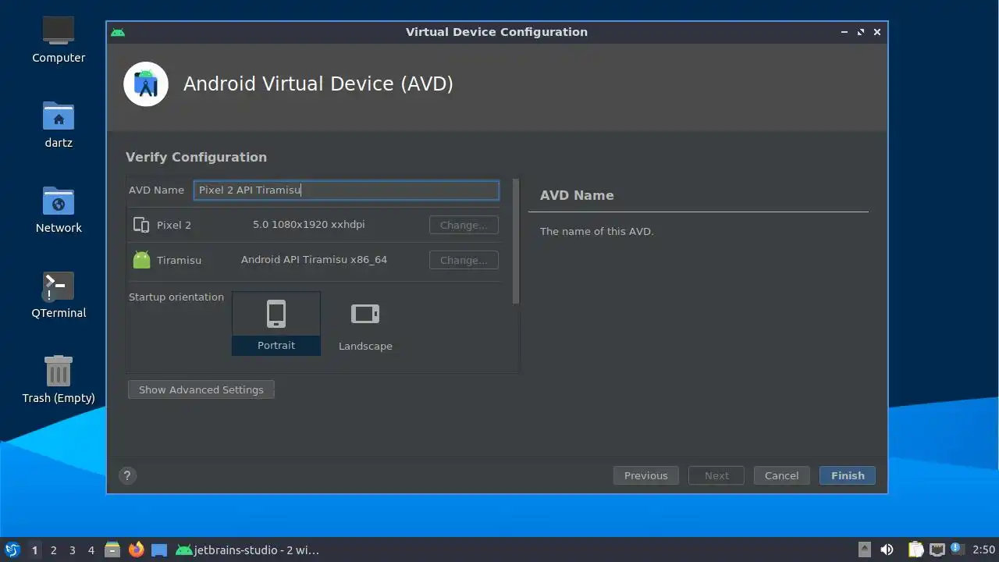Click the help question mark button

click(x=127, y=475)
